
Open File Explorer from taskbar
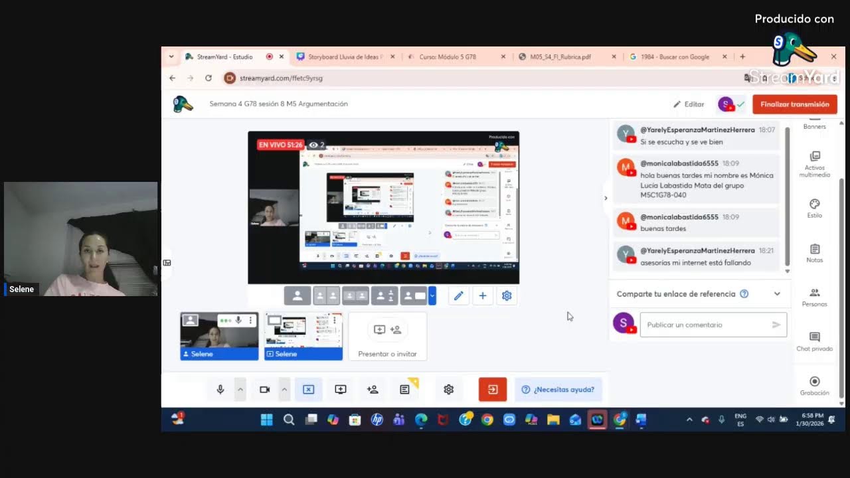click(553, 420)
